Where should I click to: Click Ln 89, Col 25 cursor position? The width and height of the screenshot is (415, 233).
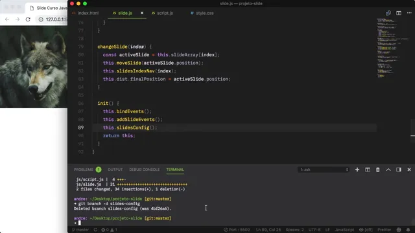click(x=268, y=230)
